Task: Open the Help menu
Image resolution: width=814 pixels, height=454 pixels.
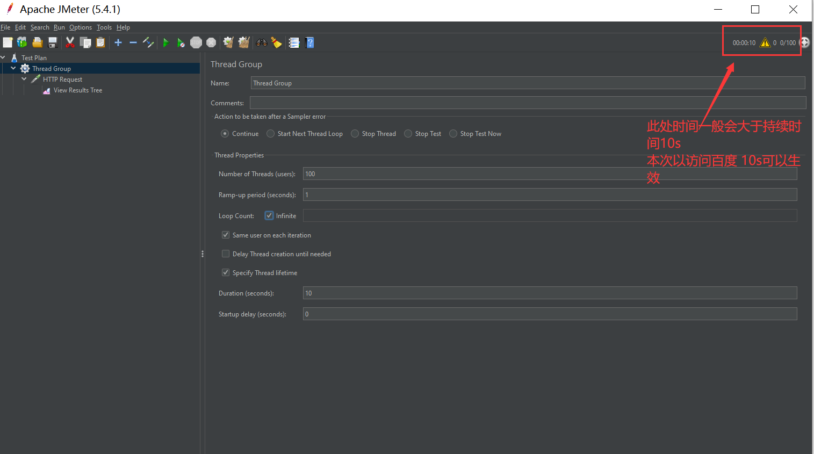Action: click(x=123, y=27)
